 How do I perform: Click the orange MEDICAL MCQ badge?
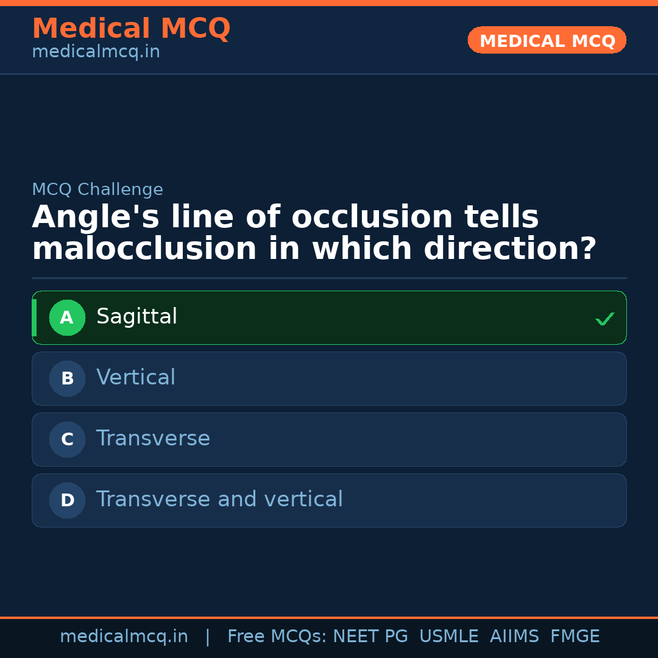tap(547, 41)
